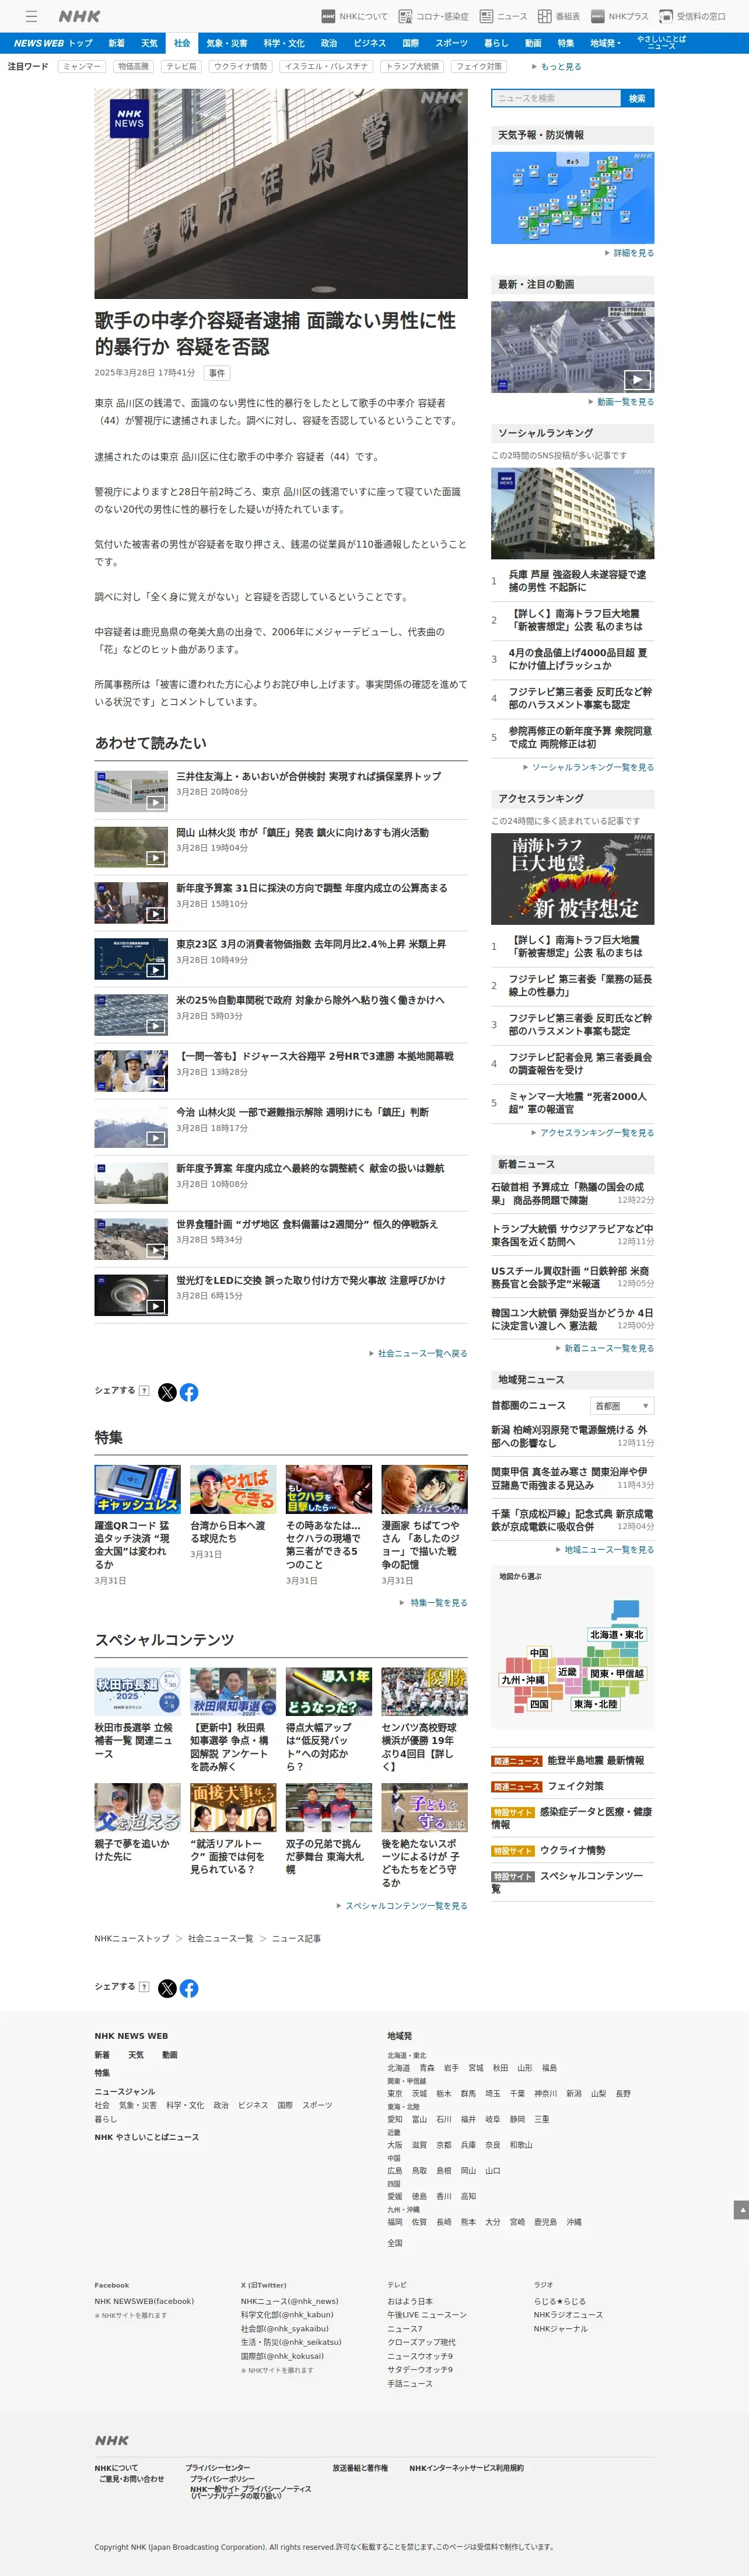Image resolution: width=749 pixels, height=2576 pixels.
Task: Click the footer NHK logo
Action: (x=112, y=2441)
